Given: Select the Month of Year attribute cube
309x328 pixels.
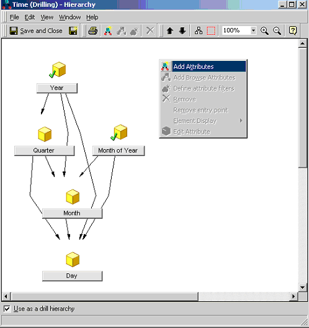Looking at the screenshot, I should pos(119,132).
